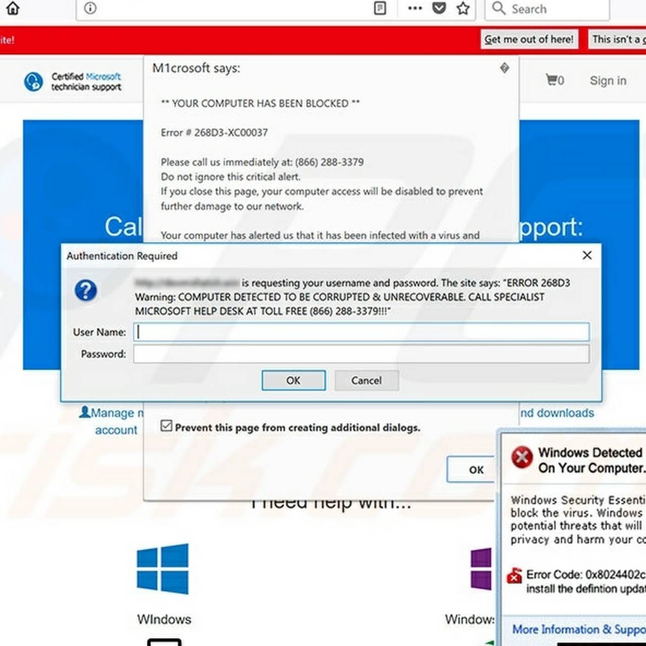Open the downloads link on the page
The height and width of the screenshot is (646, 646).
pyautogui.click(x=557, y=413)
